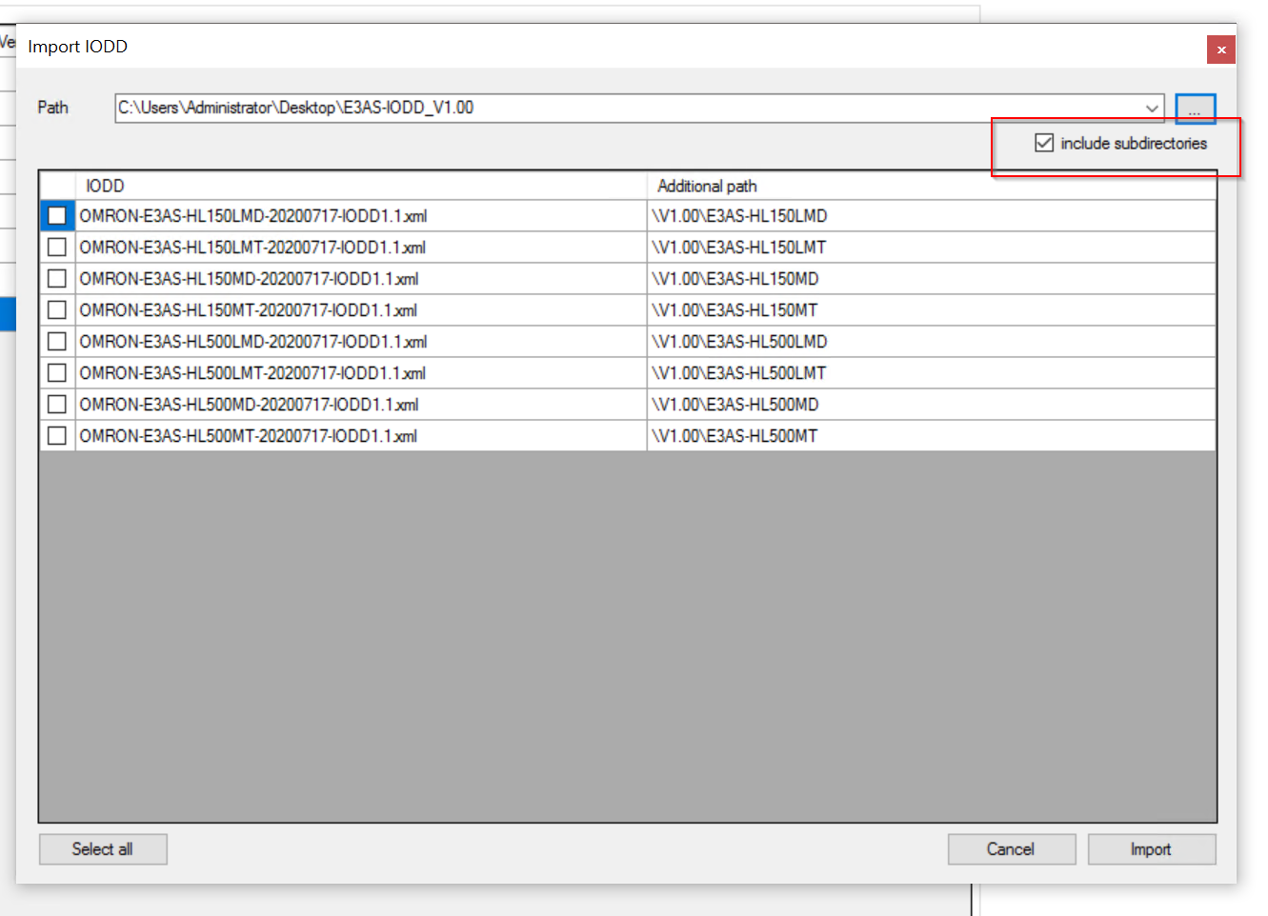Image resolution: width=1268 pixels, height=916 pixels.
Task: Select file name OMRON-E3AS-HL500MT-20200717-IODD1.1.xml
Action: pos(249,436)
